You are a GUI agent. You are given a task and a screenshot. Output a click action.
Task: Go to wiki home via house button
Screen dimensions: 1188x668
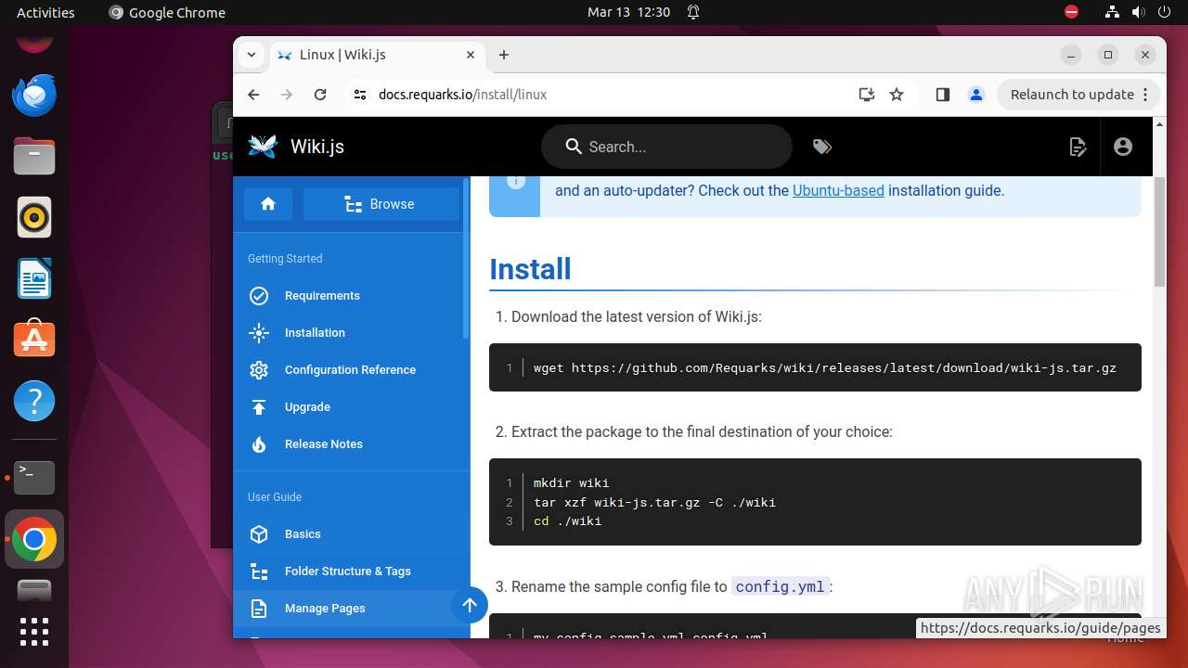pyautogui.click(x=268, y=204)
